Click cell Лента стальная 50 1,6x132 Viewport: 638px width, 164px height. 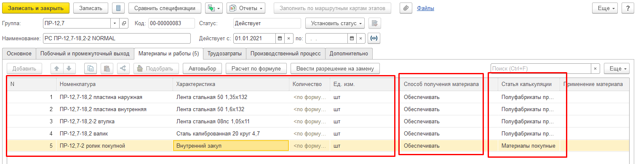(x=231, y=109)
